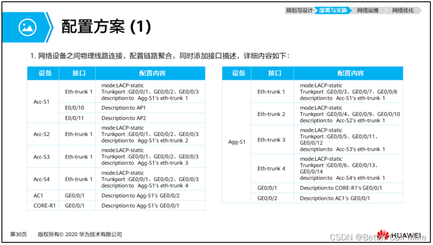Screen dimensions: 433x245
Task: Click the E0/0/10 interface cell
Action: tap(78, 108)
